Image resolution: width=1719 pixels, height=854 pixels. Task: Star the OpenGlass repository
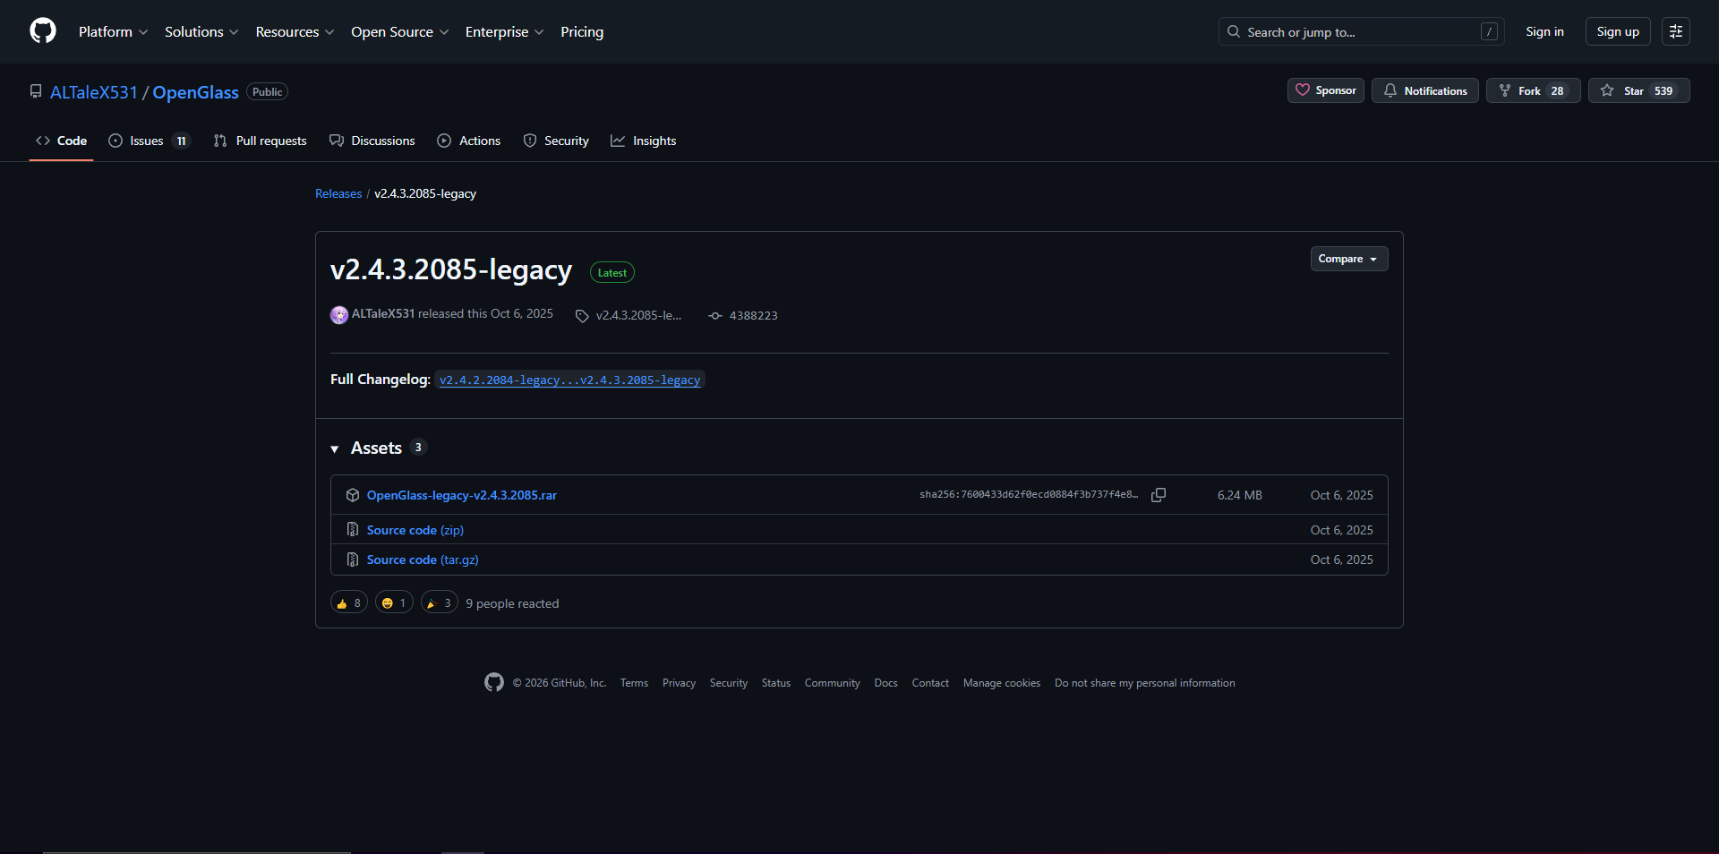(1639, 90)
